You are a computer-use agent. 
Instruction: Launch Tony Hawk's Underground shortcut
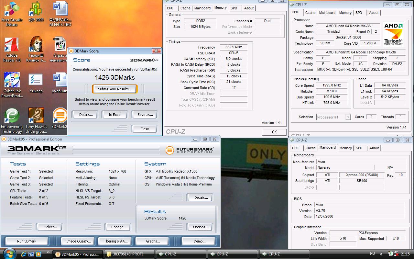pyautogui.click(x=36, y=121)
